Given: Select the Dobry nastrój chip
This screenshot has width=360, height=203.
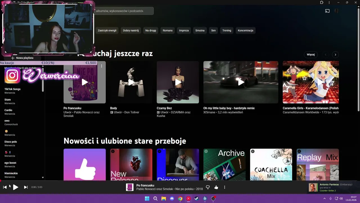Looking at the screenshot, I should 131,30.
